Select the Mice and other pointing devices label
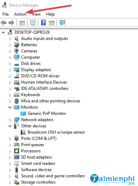 click(51, 101)
